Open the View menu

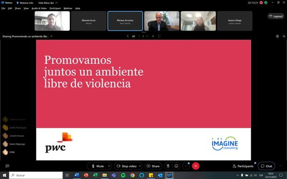tap(26, 8)
